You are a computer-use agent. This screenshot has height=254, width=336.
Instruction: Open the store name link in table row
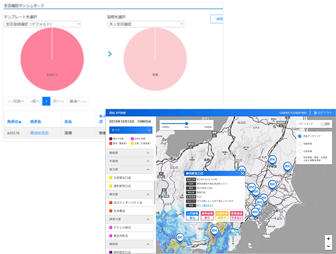pos(40,133)
